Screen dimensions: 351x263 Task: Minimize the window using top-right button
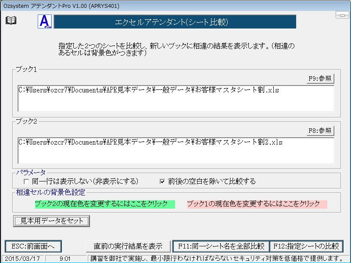(x=342, y=15)
